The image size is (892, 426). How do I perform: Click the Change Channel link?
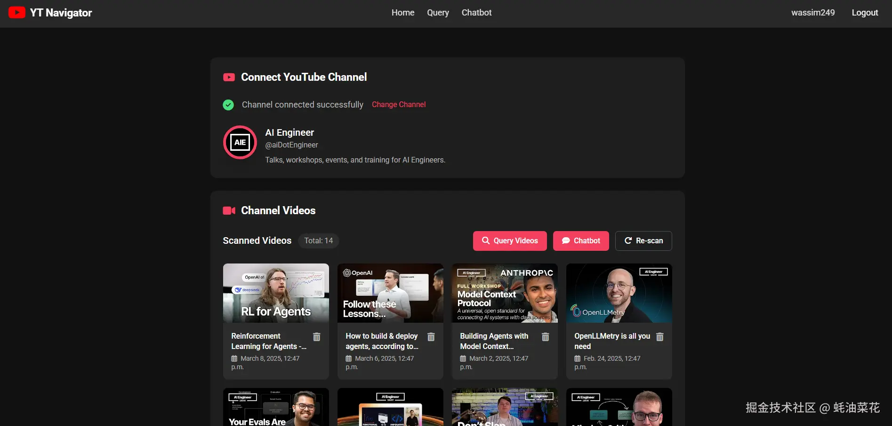(x=399, y=104)
